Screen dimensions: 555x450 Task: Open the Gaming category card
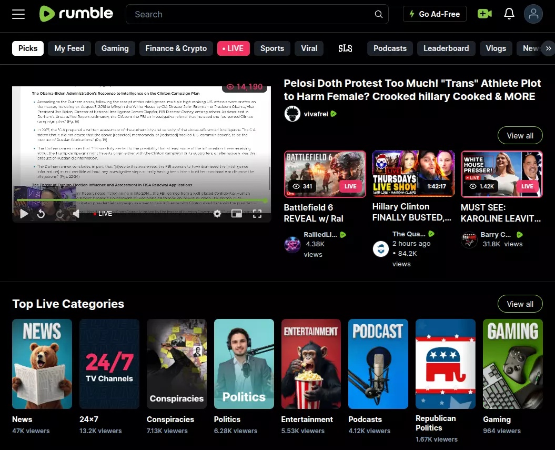(x=513, y=364)
